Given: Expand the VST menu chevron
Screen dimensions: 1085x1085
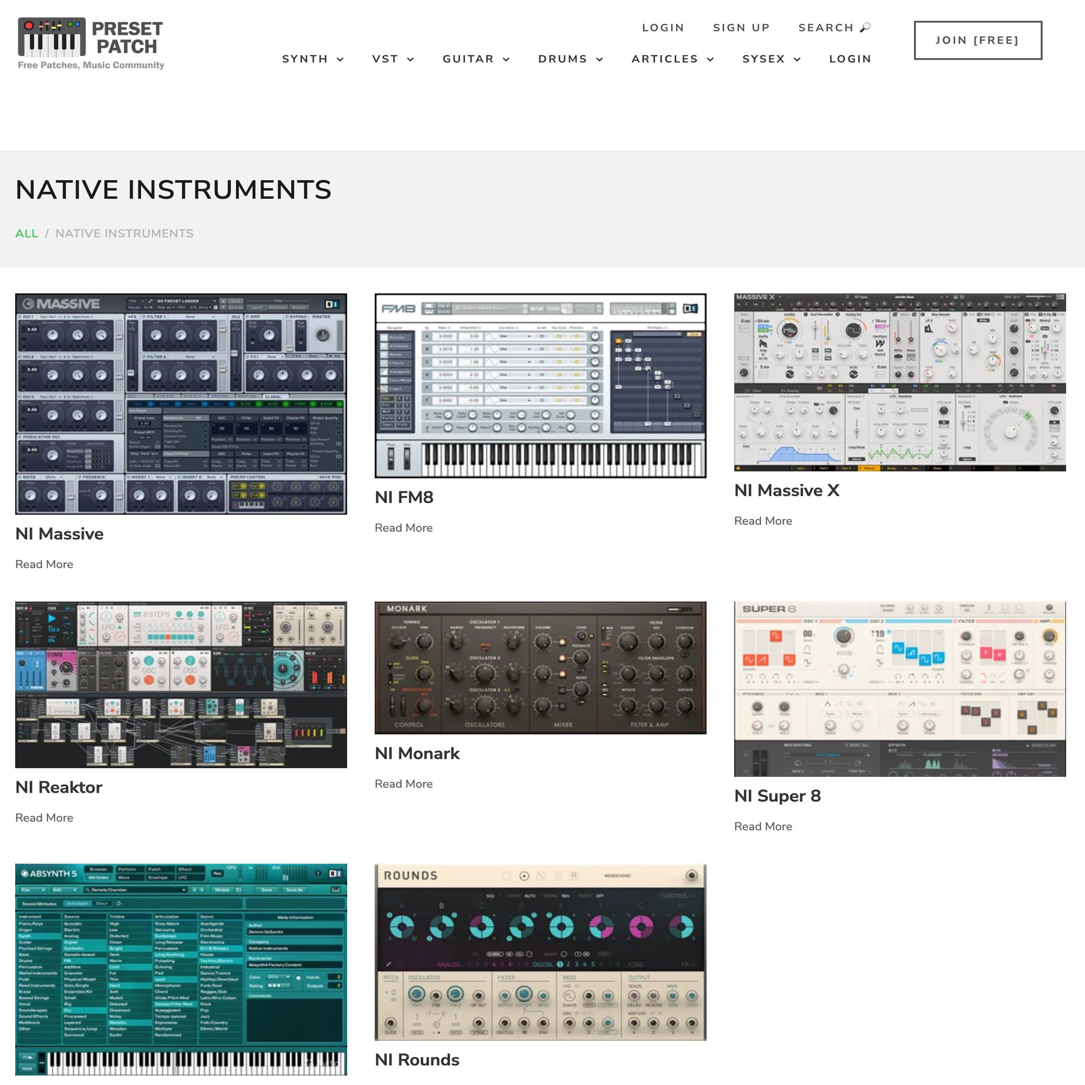Looking at the screenshot, I should (x=411, y=60).
